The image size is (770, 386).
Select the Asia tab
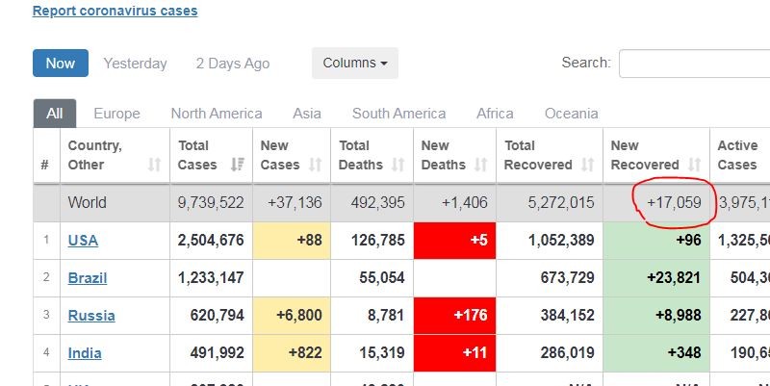(x=307, y=114)
